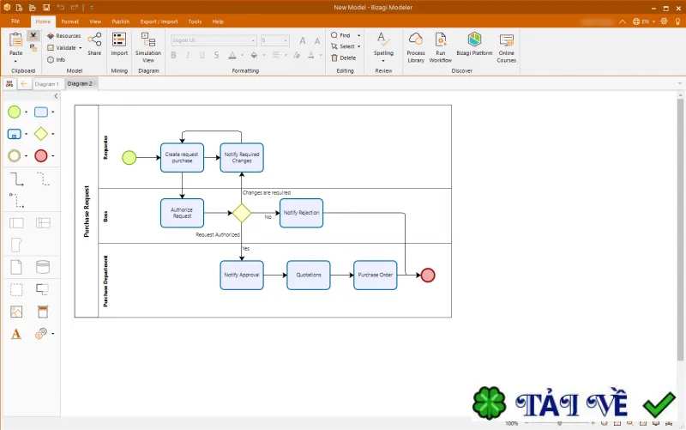Select the text annotation A tool
The height and width of the screenshot is (430, 686).
pyautogui.click(x=16, y=334)
